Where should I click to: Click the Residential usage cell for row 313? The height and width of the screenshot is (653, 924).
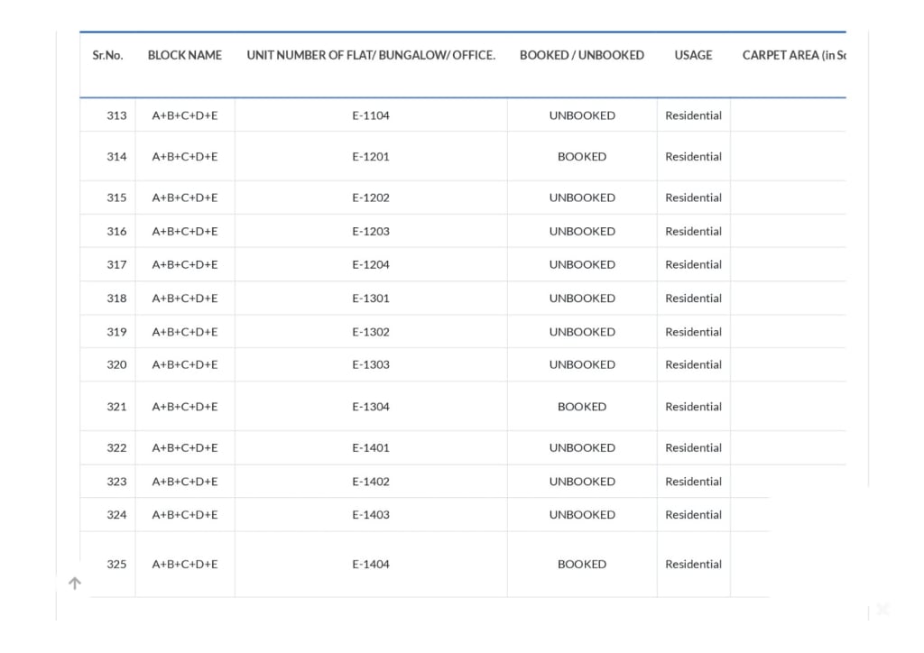(x=693, y=115)
